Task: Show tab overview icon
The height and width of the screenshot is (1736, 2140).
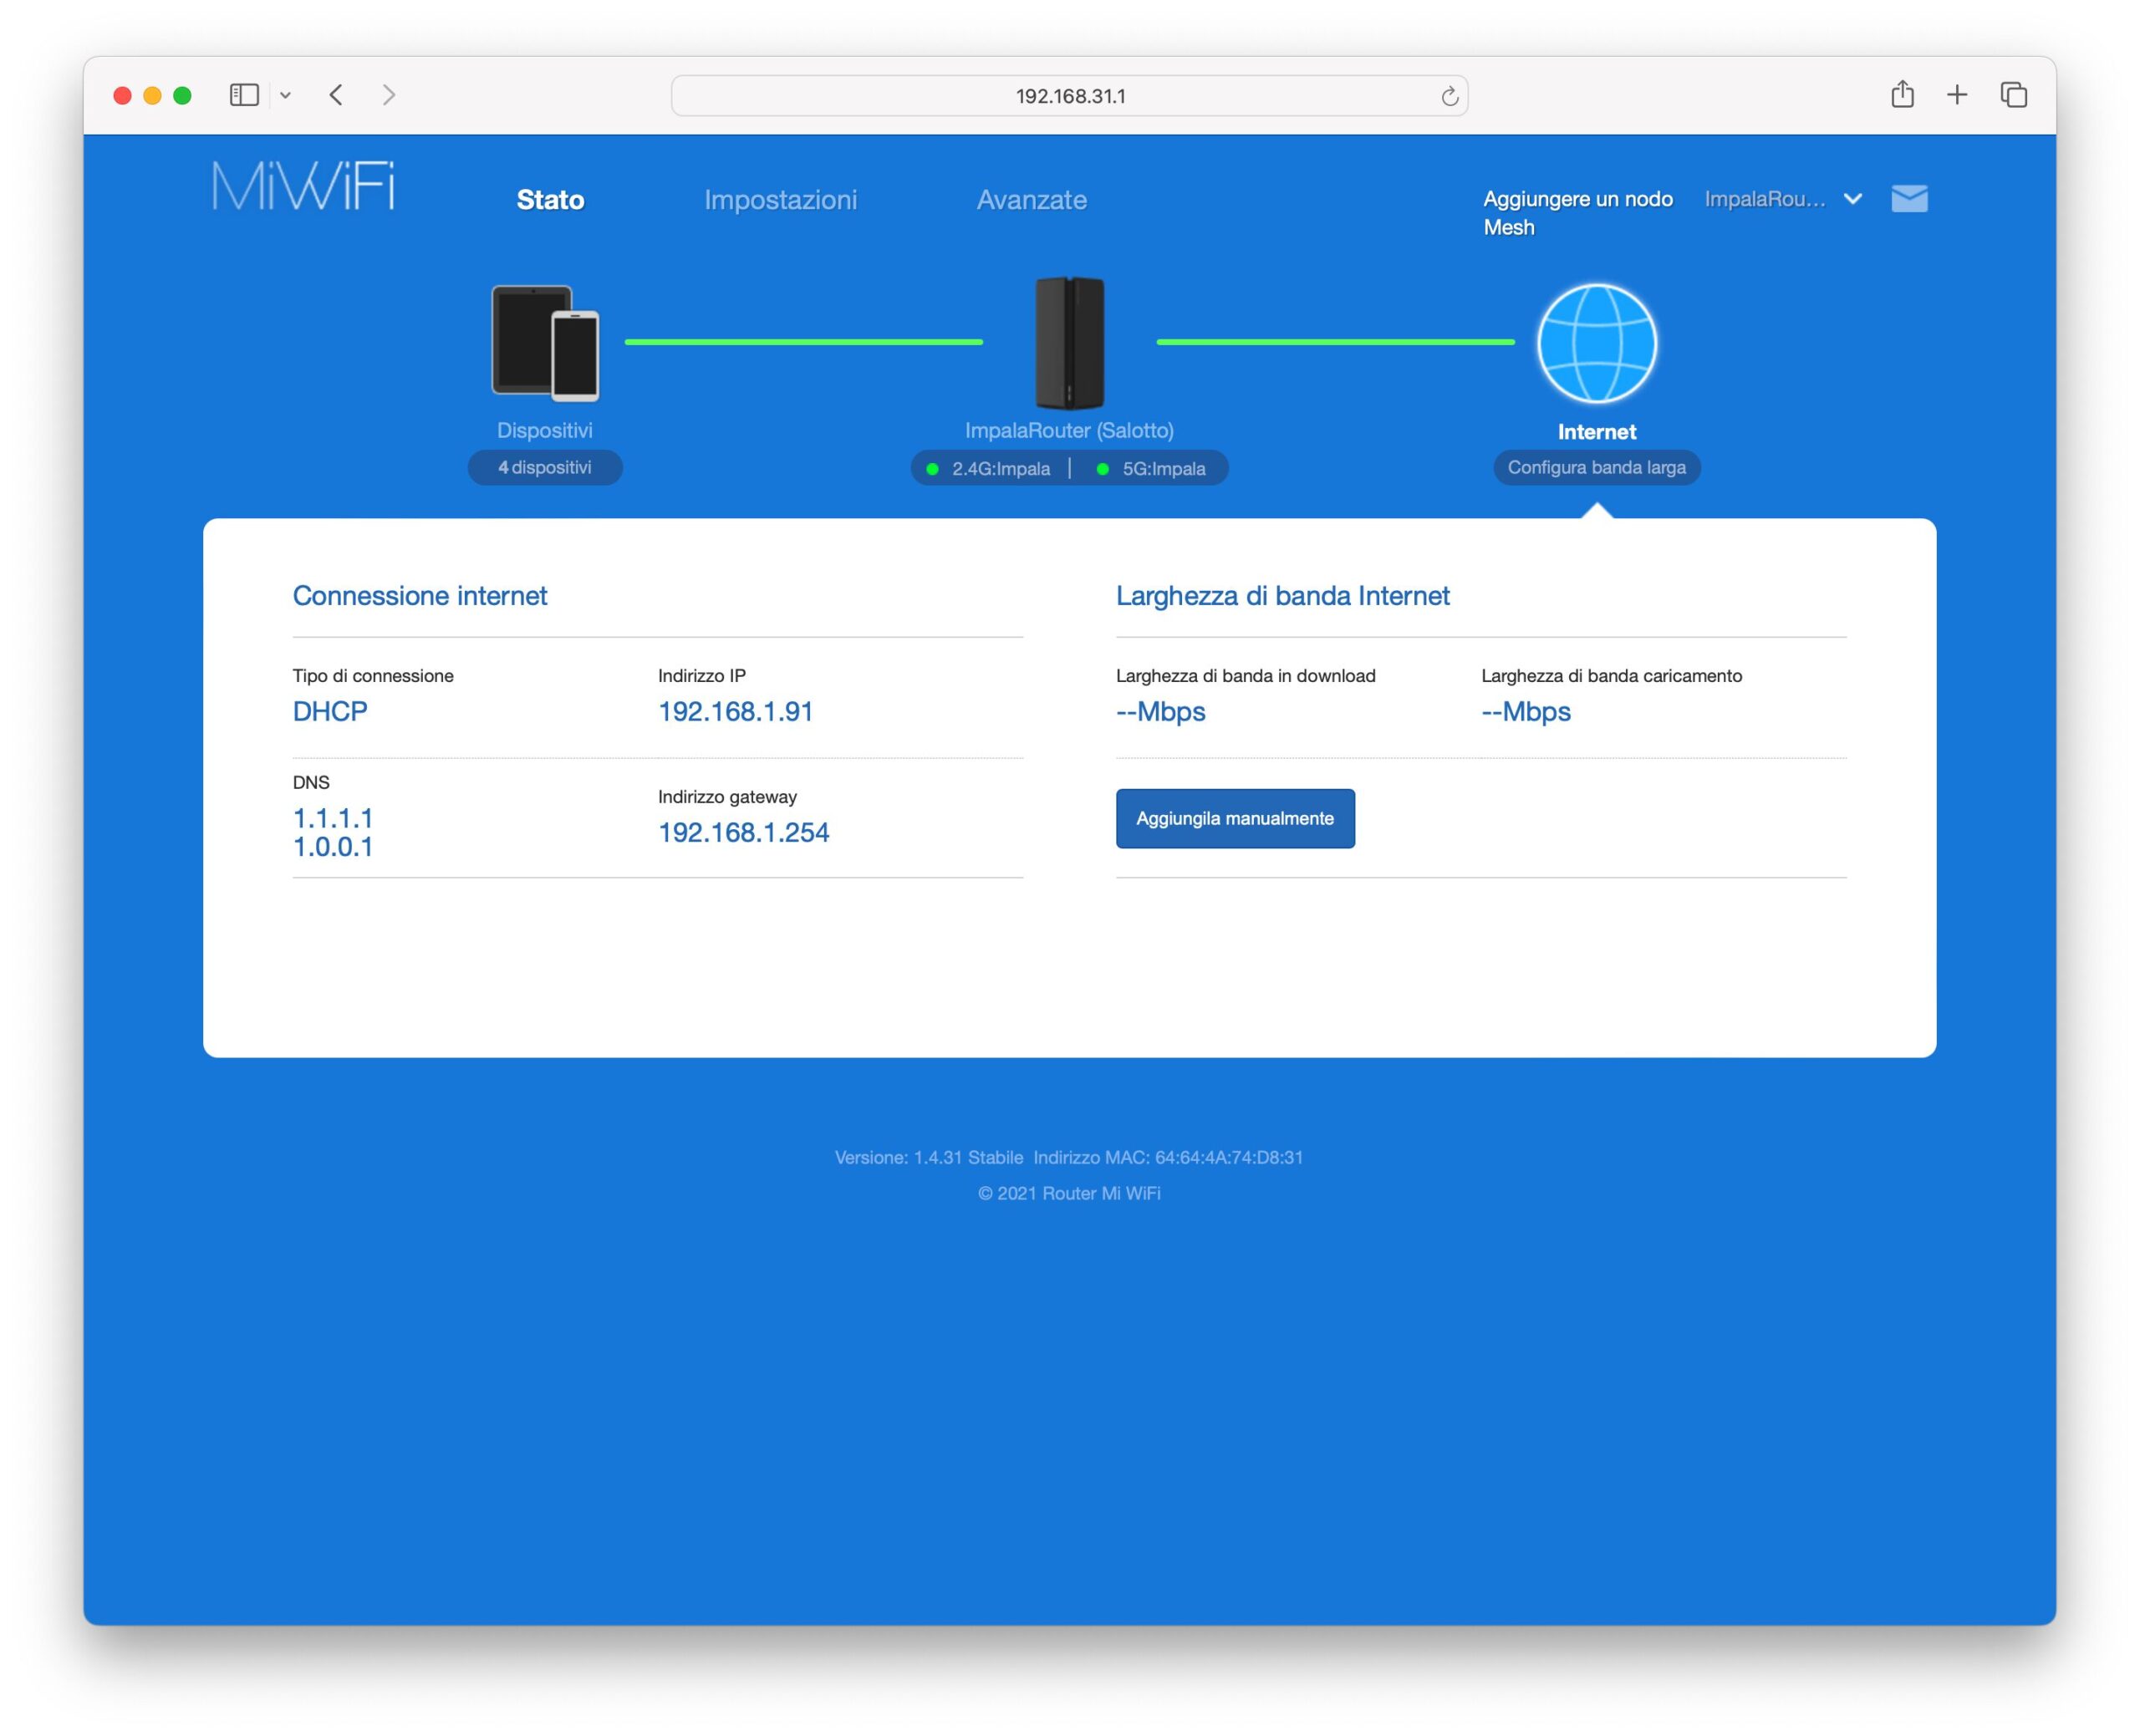Action: [x=2013, y=95]
